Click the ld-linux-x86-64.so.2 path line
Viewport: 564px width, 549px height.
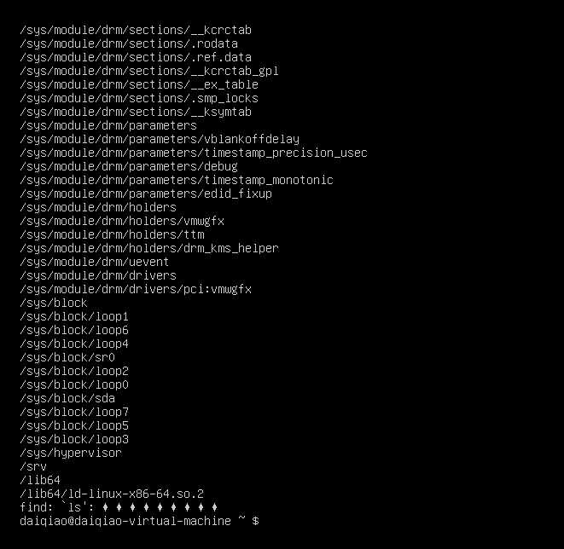coord(112,494)
